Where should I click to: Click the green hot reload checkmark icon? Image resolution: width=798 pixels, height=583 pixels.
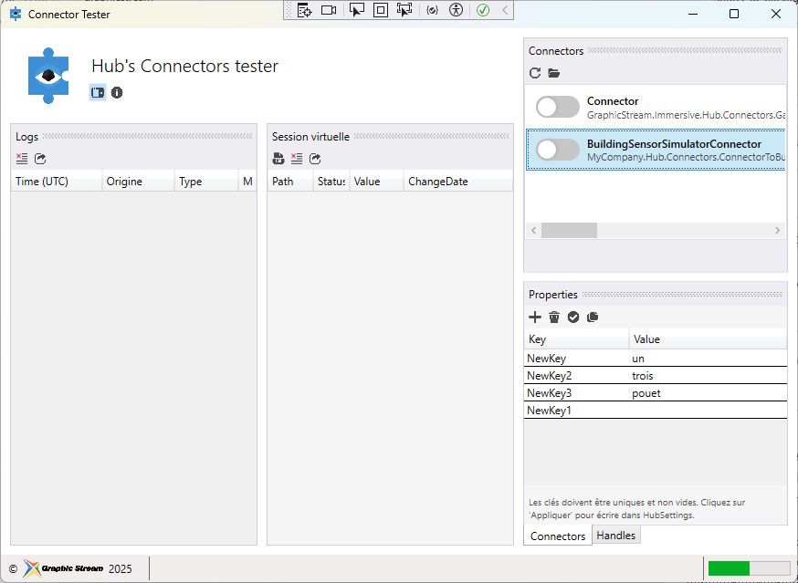483,10
